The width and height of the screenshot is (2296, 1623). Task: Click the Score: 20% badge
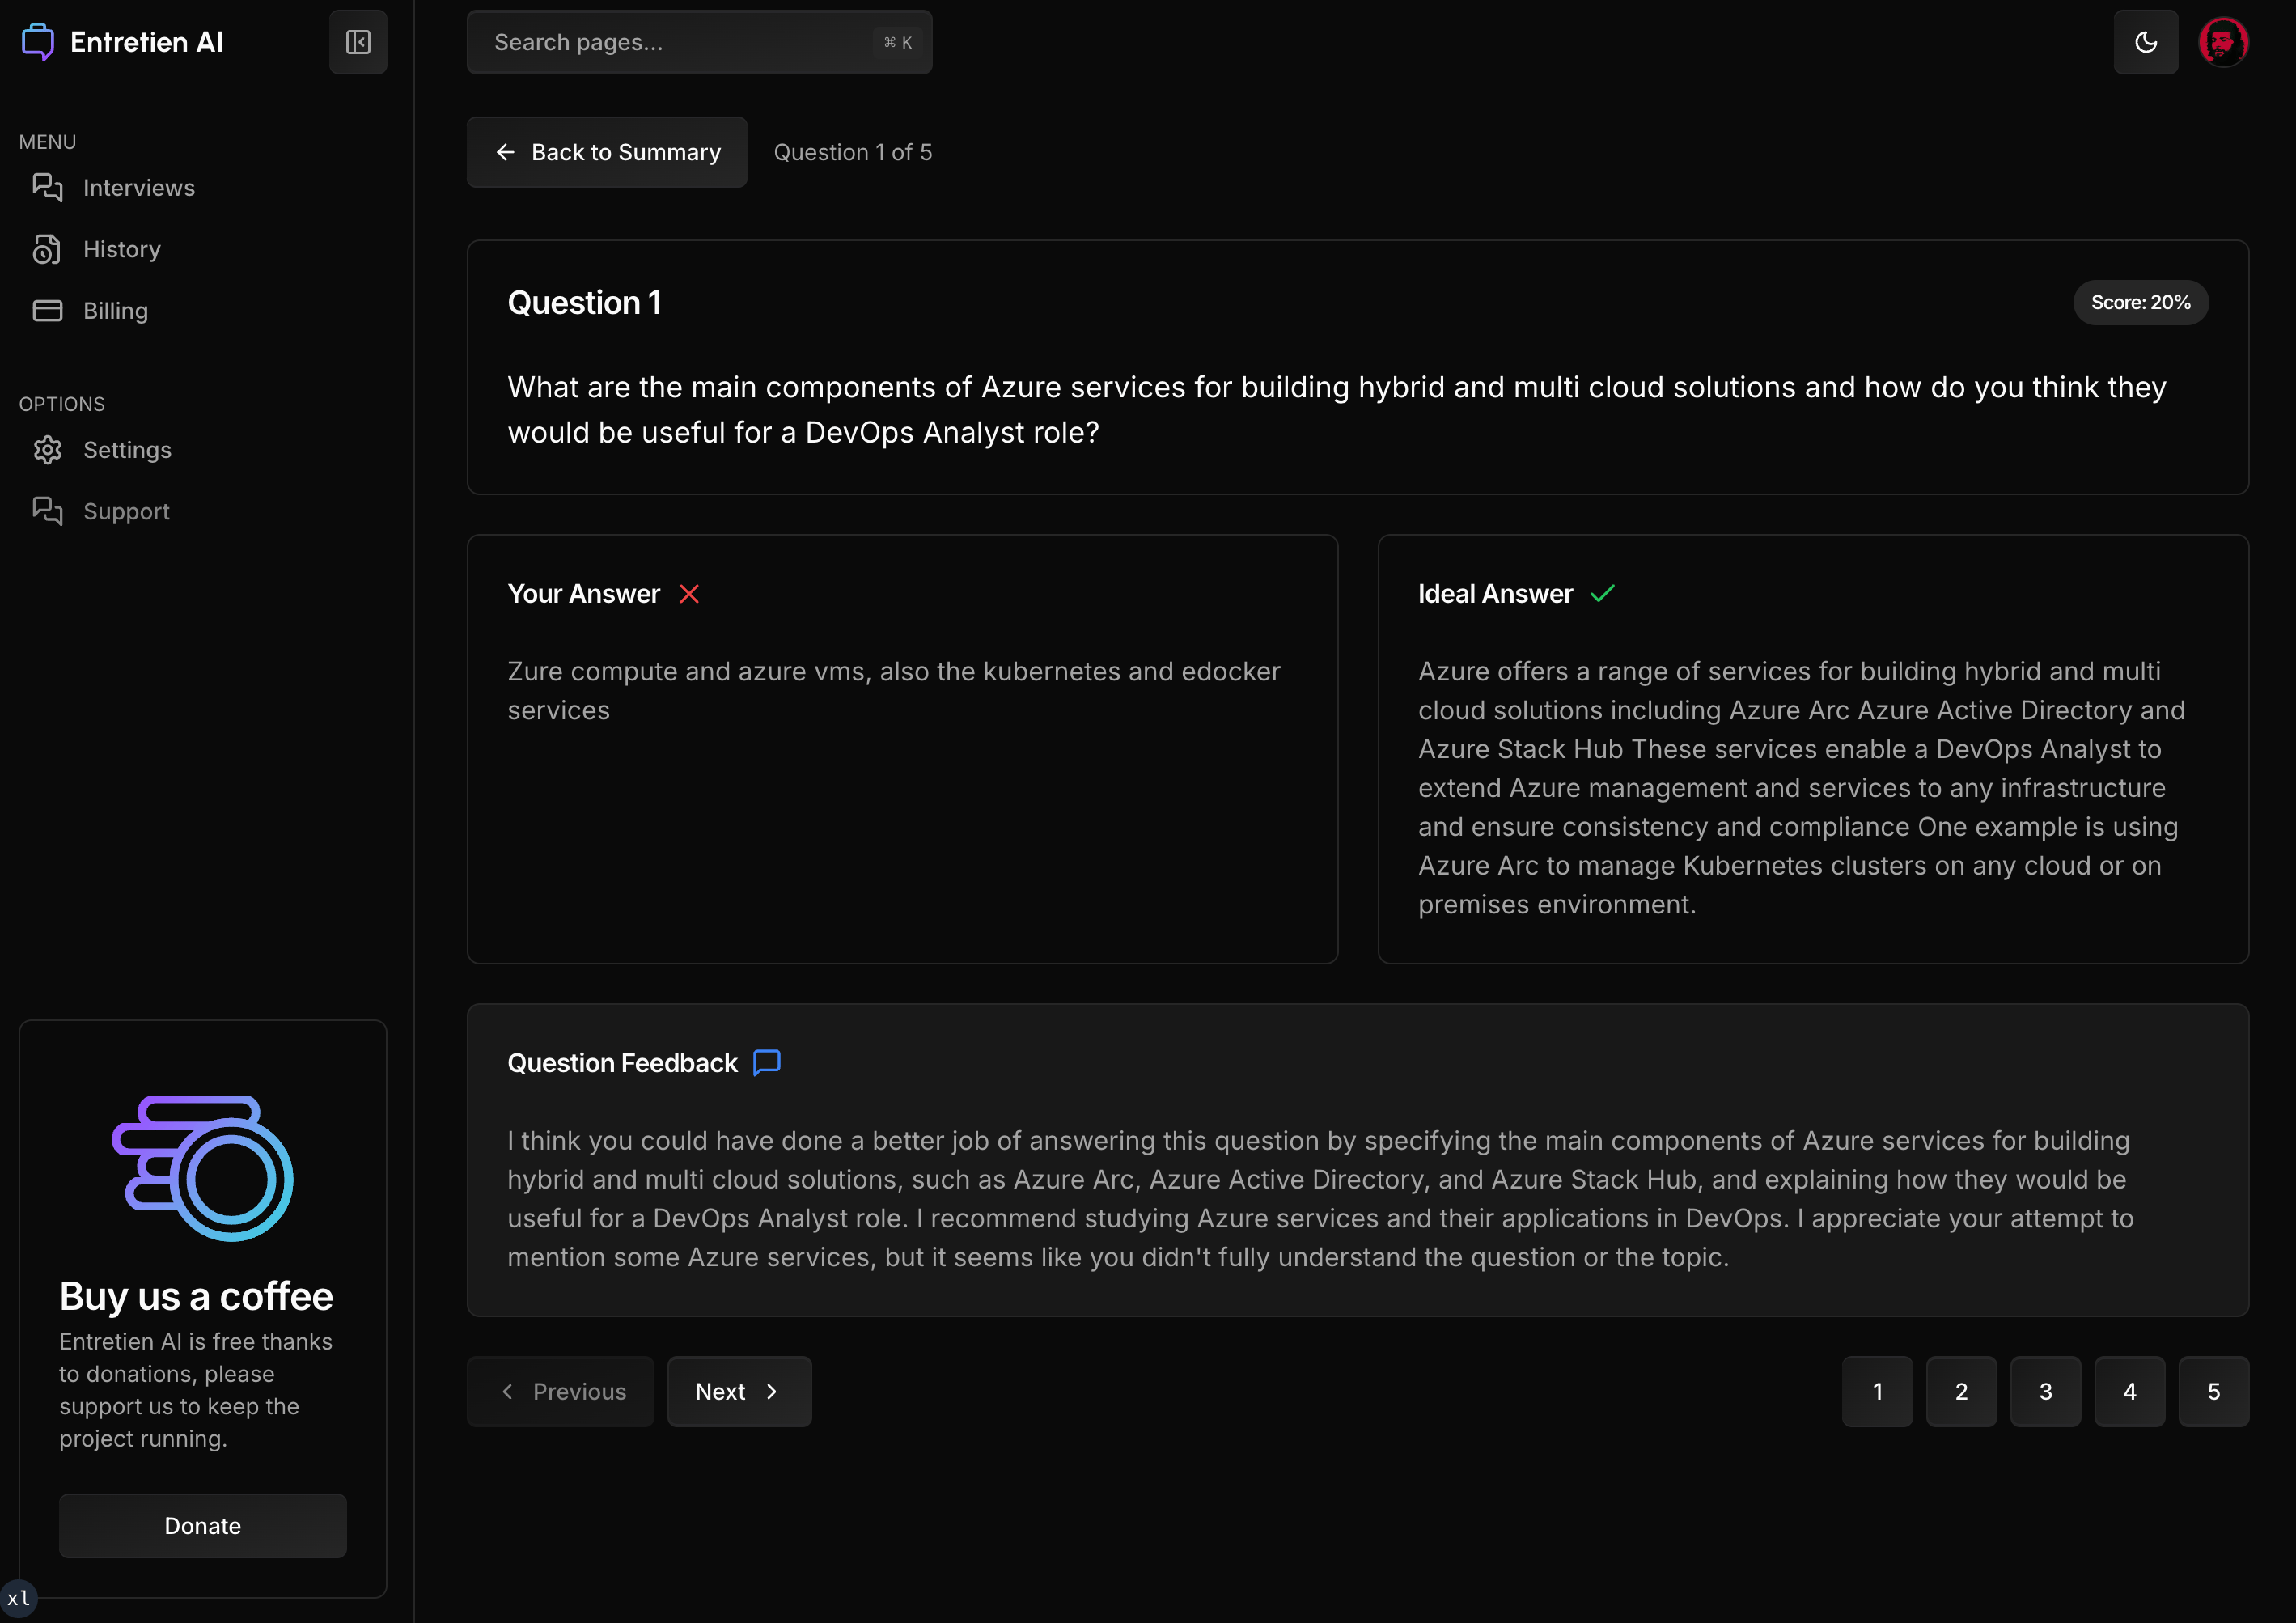2139,302
